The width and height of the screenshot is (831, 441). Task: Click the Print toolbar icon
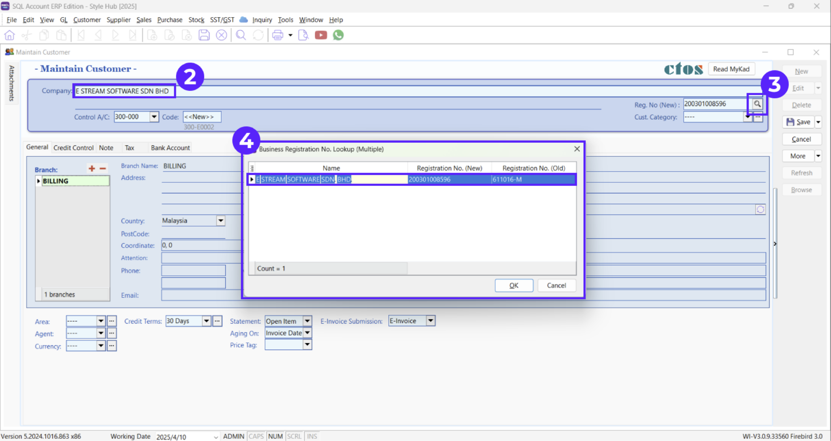point(278,35)
